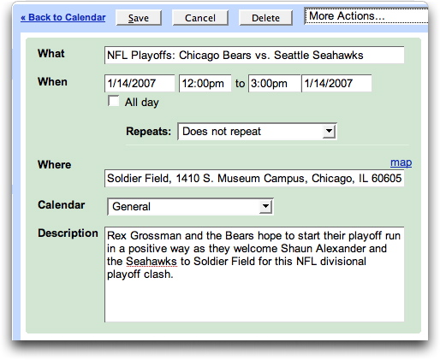Click the What label
440x360 pixels.
(51, 54)
